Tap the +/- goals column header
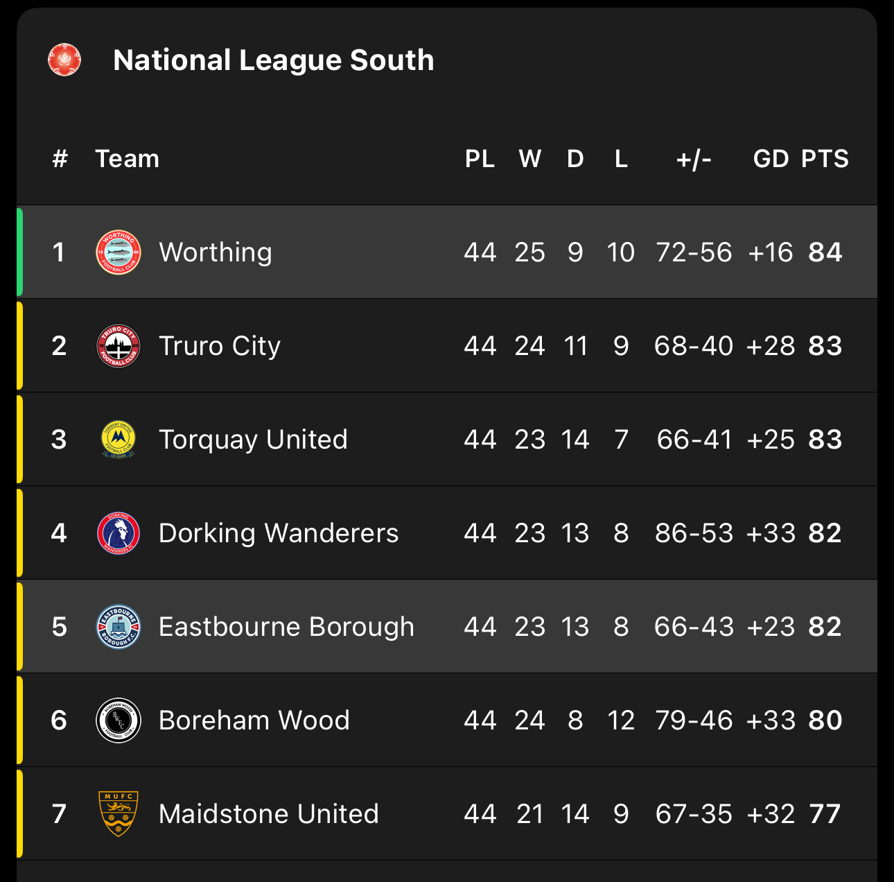The image size is (894, 882). (x=694, y=159)
